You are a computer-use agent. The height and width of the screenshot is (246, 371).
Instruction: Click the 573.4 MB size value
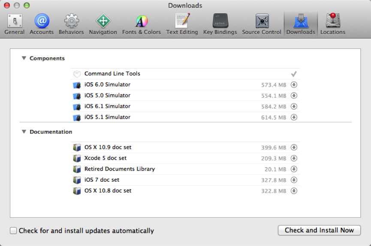point(274,85)
